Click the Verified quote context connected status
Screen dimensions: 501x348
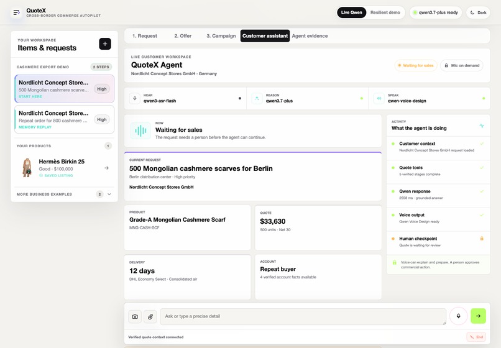pyautogui.click(x=155, y=337)
